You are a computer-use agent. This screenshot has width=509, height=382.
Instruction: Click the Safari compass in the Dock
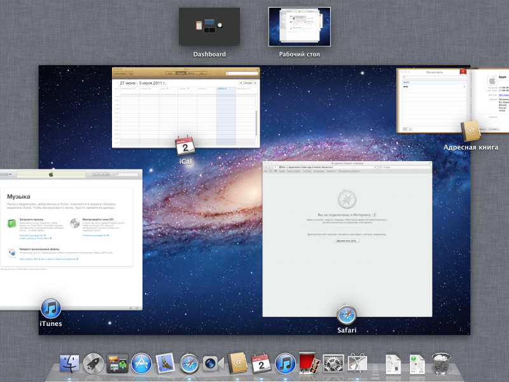pos(189,364)
